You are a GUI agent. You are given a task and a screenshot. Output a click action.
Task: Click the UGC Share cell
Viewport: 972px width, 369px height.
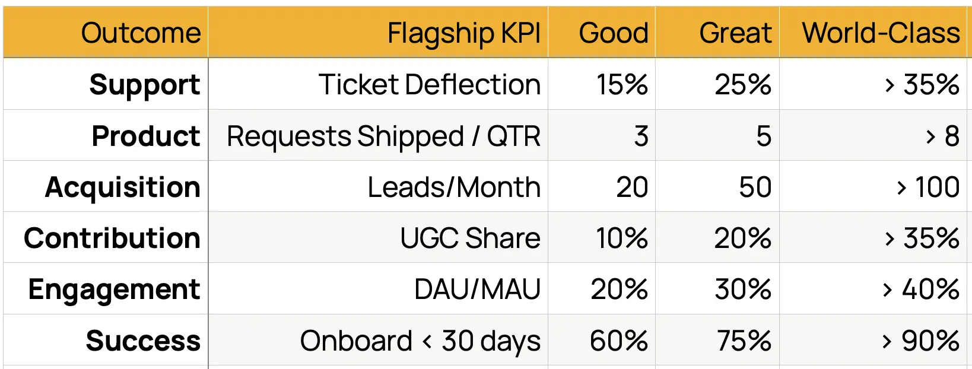(378, 237)
